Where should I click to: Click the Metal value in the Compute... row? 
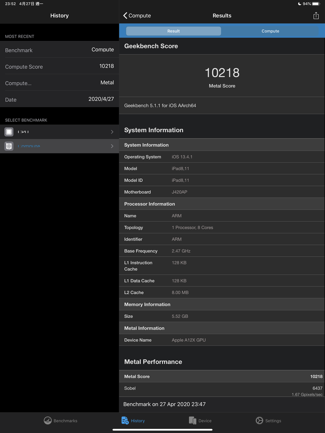point(107,82)
